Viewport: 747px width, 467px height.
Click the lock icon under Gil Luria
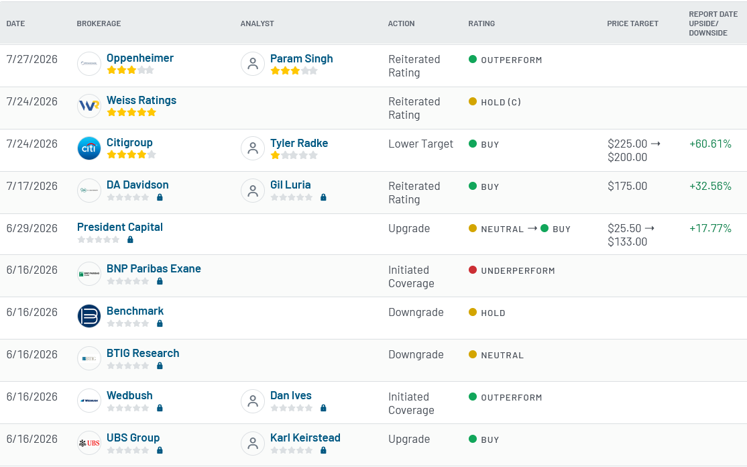coord(323,197)
